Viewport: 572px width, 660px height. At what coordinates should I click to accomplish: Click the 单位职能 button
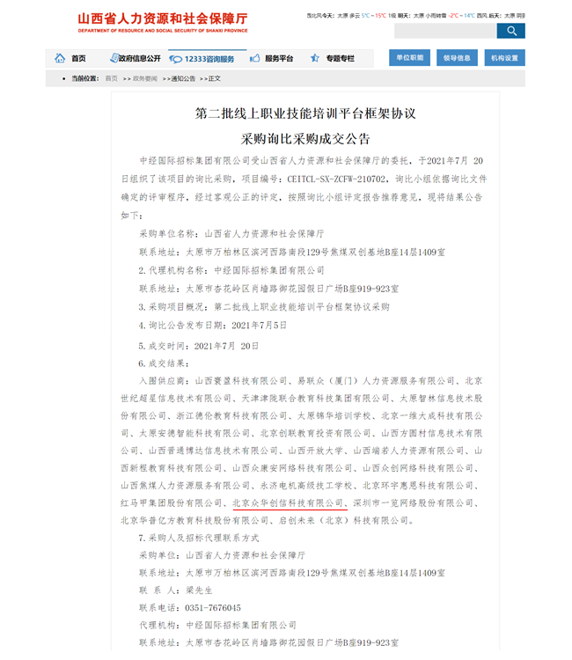(409, 58)
